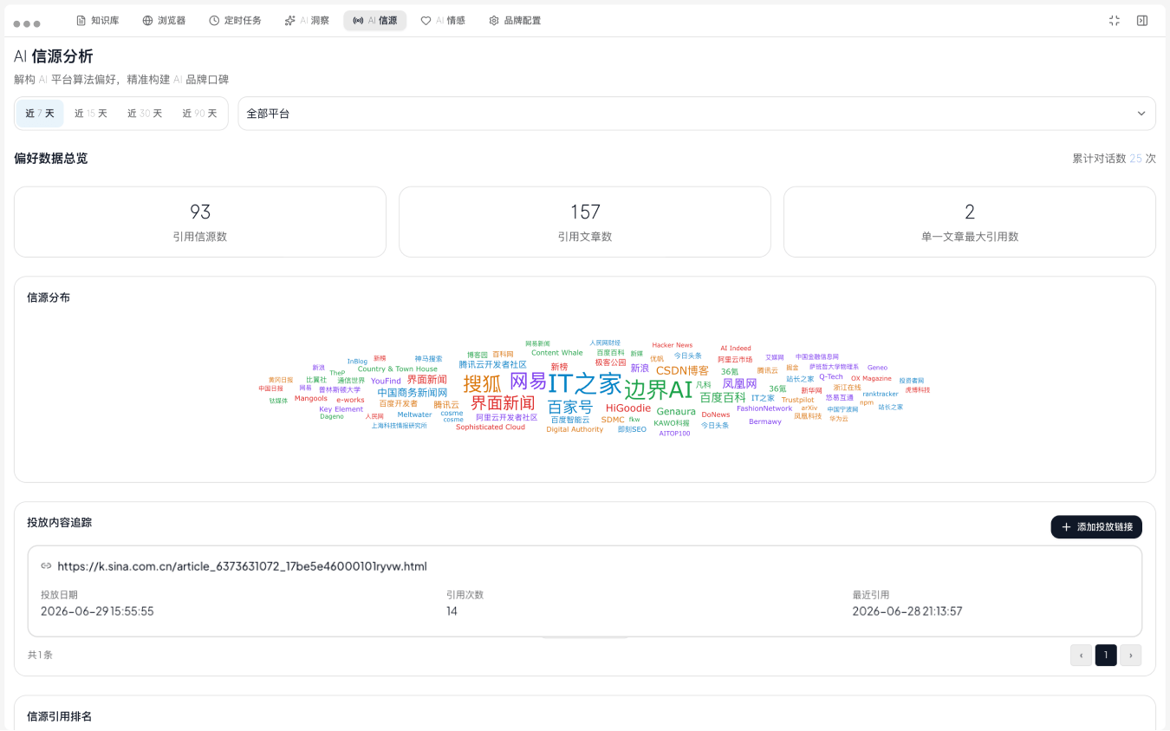The image size is (1170, 731).
Task: Select the AI 信源 tab
Action: pos(375,21)
